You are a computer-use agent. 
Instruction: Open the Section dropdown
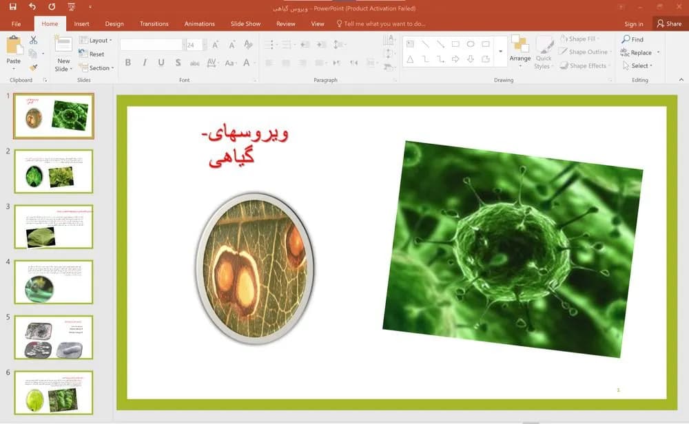coord(96,68)
